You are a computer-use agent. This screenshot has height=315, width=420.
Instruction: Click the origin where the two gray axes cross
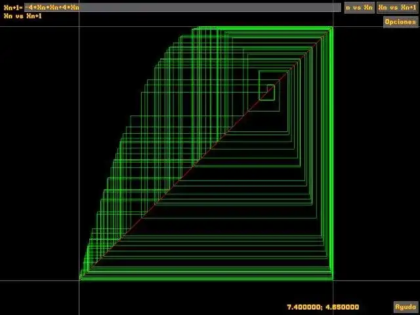pos(79,281)
